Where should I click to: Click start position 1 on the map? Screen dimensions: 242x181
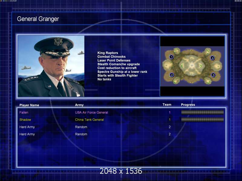pyautogui.click(x=171, y=57)
